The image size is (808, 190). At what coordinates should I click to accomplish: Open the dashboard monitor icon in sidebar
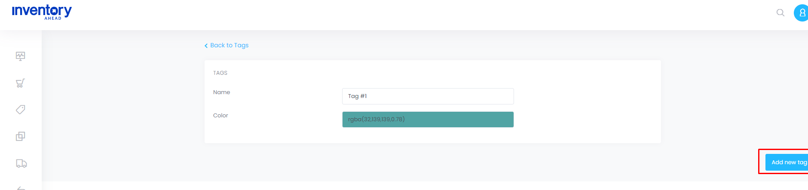point(20,56)
